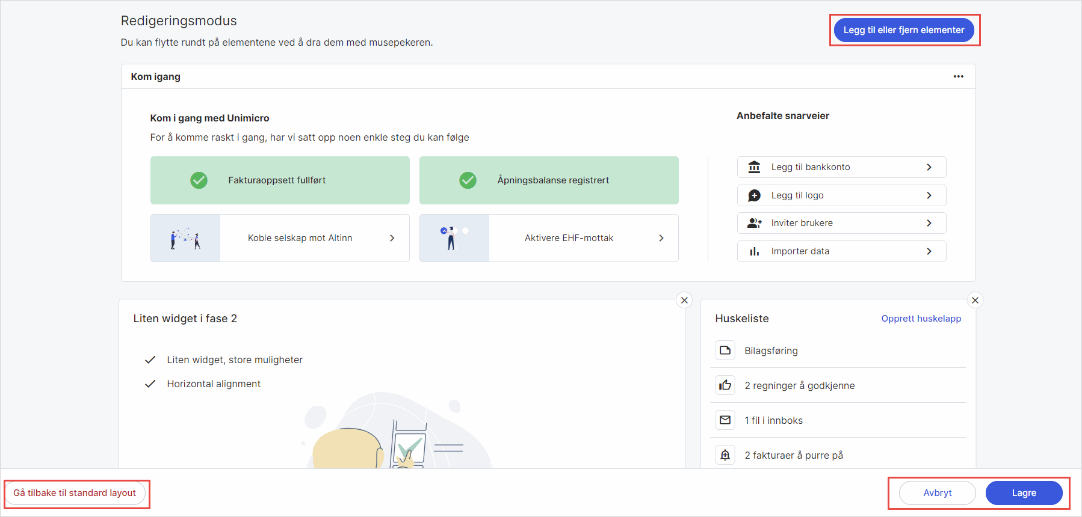Click the bar chart icon beside Importer data
Screen dimensions: 1082x517
pyautogui.click(x=754, y=251)
